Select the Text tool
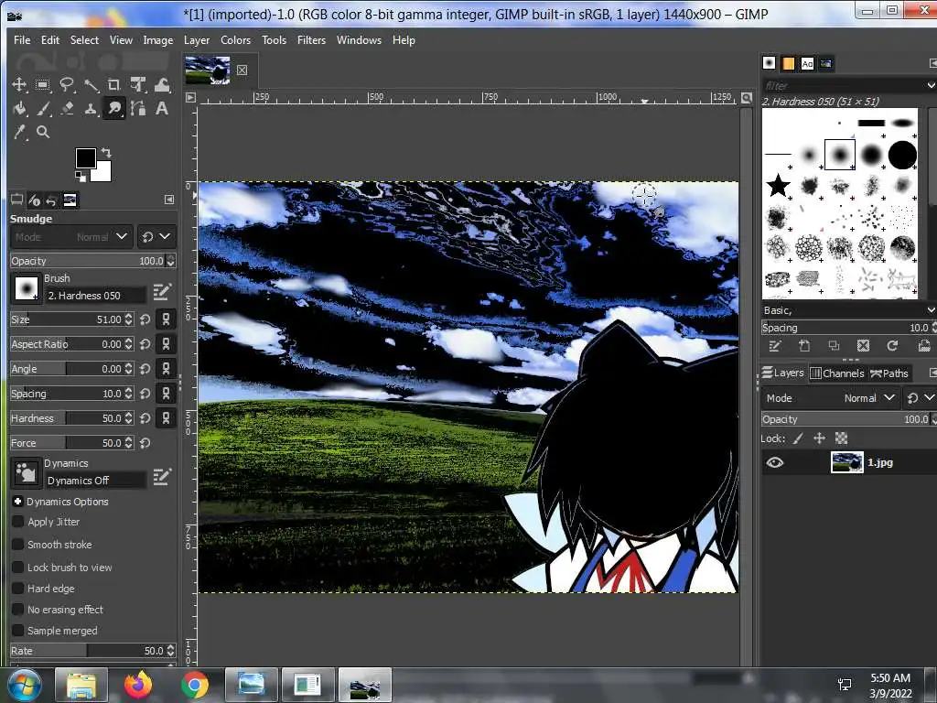 [162, 109]
